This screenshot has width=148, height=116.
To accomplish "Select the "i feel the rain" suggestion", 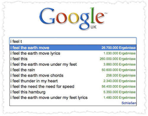I will coord(73,70).
